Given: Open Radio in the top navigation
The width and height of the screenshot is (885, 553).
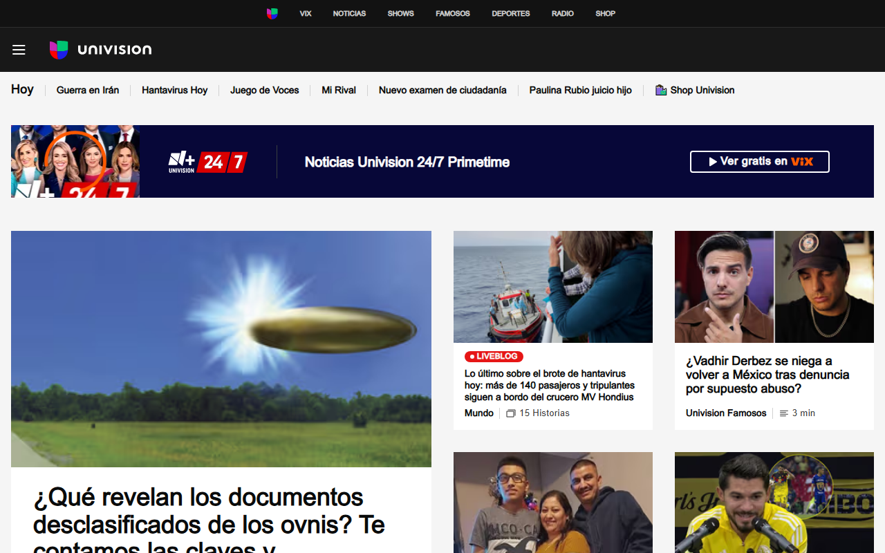Looking at the screenshot, I should pos(563,14).
